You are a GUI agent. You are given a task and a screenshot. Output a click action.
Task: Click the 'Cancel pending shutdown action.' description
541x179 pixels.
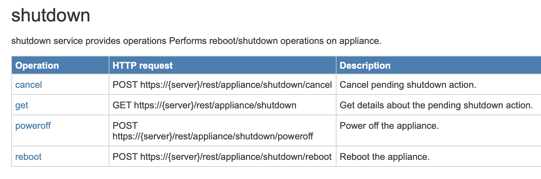click(x=408, y=85)
